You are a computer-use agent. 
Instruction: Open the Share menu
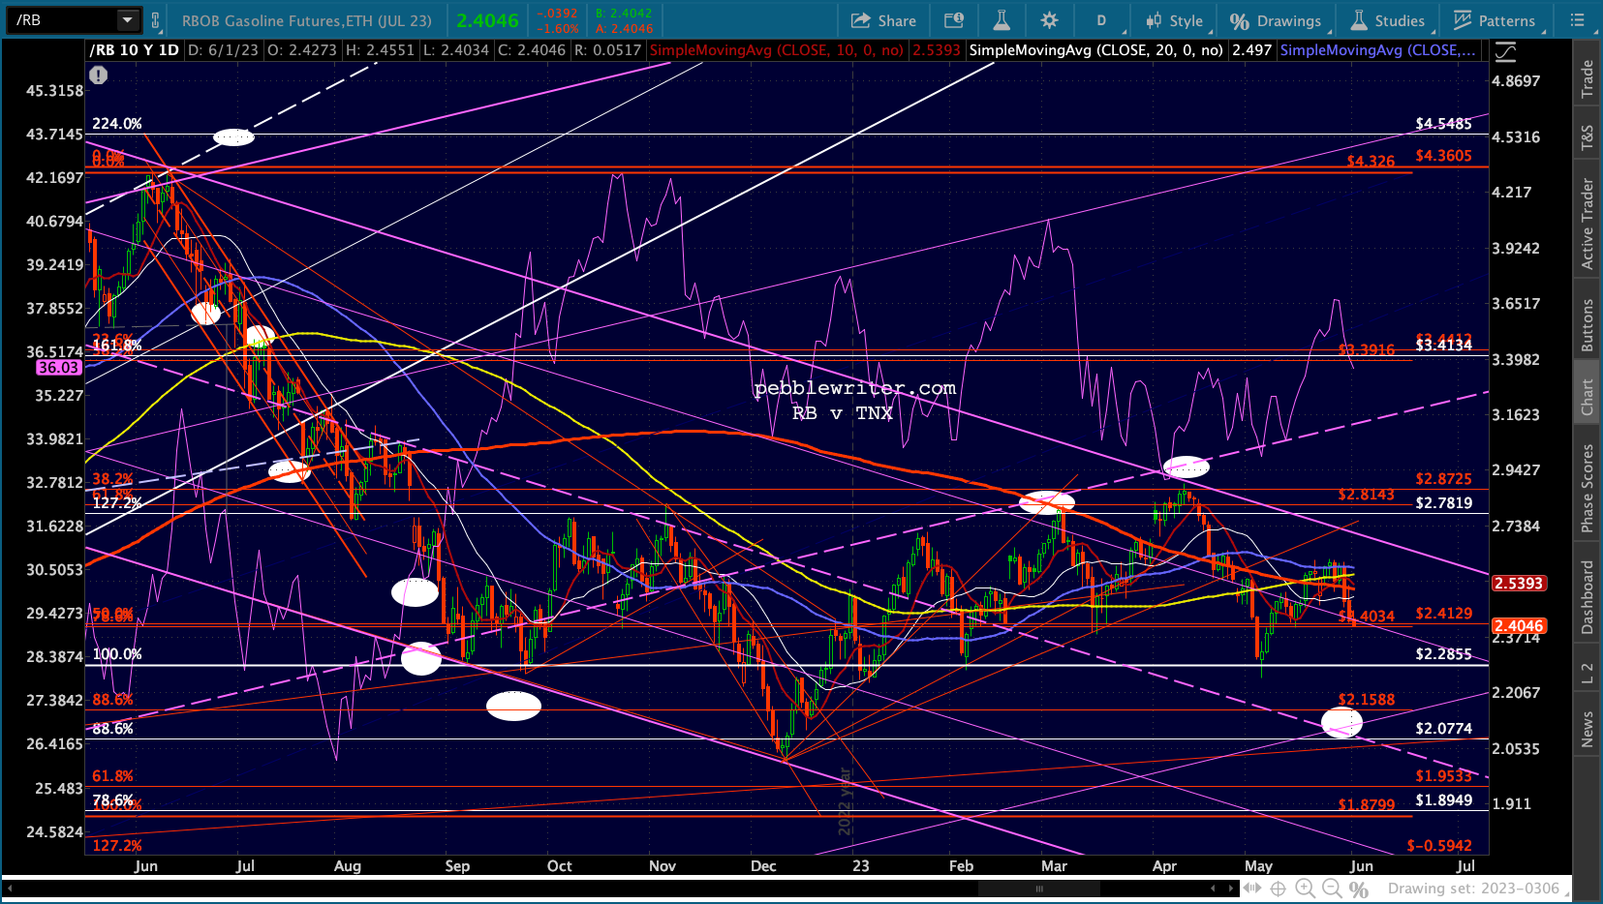tap(883, 20)
